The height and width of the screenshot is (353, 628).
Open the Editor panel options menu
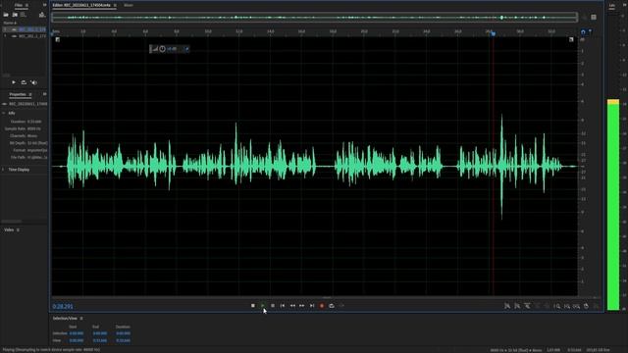tap(115, 5)
